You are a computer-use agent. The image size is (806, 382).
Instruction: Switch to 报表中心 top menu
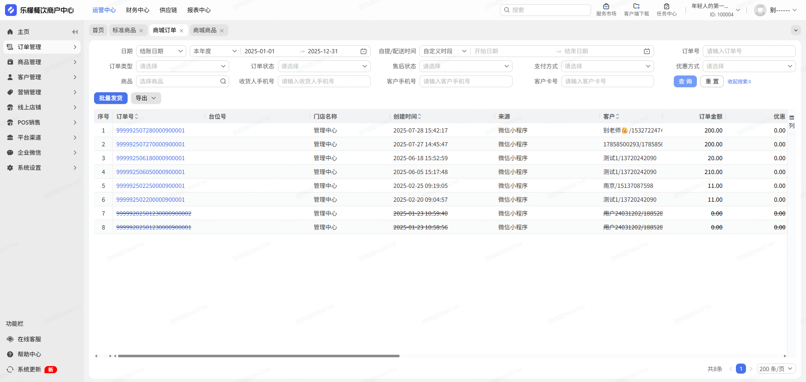(199, 10)
